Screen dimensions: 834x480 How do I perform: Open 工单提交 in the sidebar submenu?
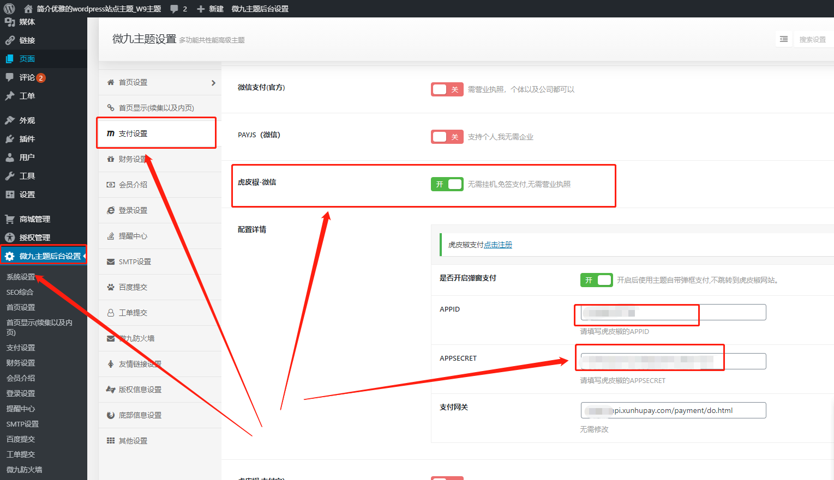(21, 454)
